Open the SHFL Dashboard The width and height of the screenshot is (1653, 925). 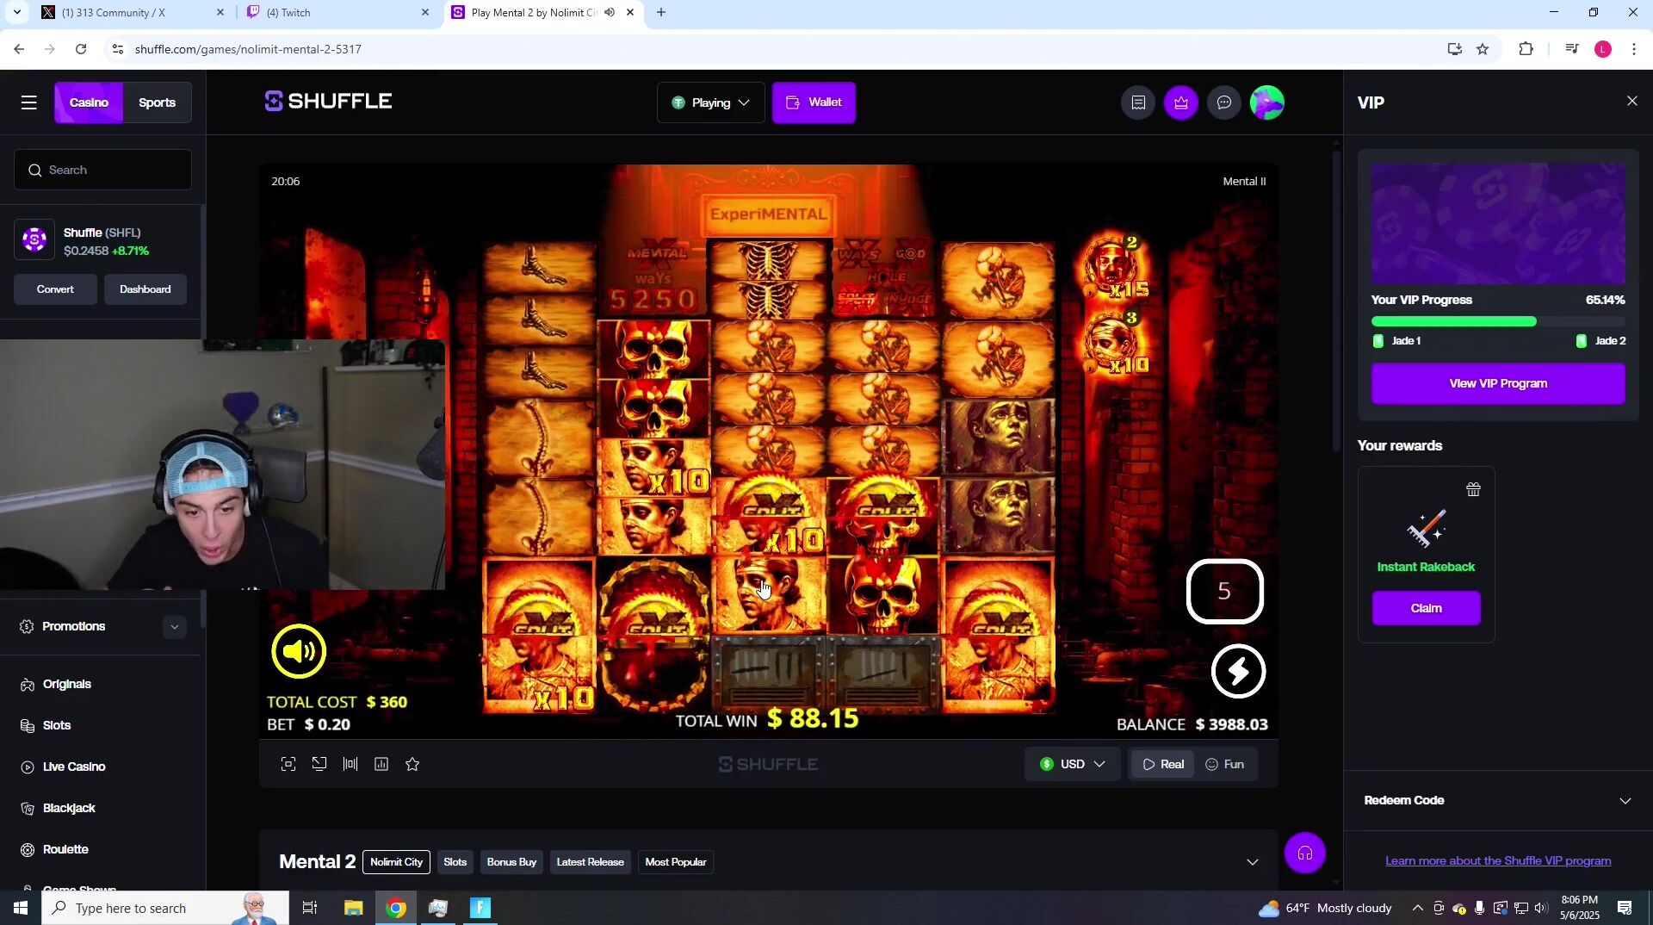tap(145, 289)
